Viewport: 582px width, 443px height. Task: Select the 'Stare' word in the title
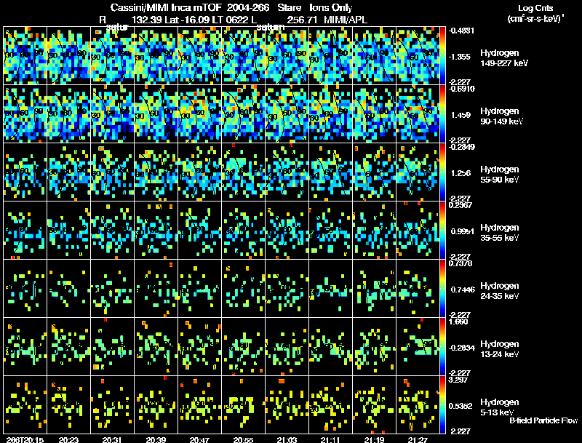click(290, 8)
